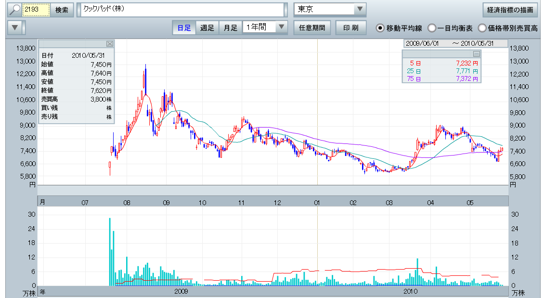Select the 一目均衡表 radio button
This screenshot has width=544, height=298.
432,28
